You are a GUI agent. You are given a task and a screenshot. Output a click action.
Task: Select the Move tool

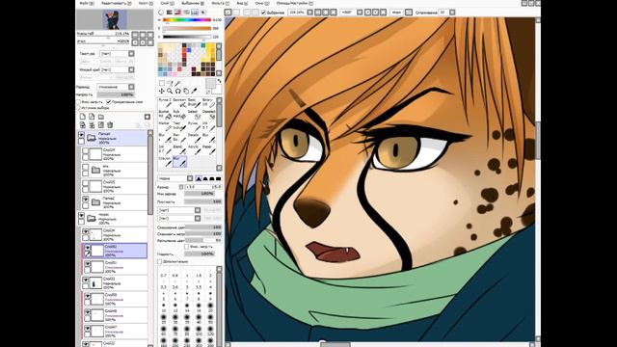click(162, 91)
